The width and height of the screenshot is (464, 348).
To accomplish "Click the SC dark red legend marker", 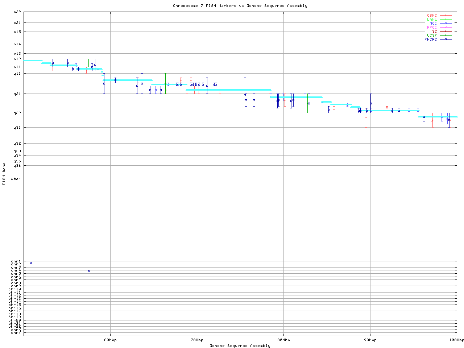I will tap(446, 31).
